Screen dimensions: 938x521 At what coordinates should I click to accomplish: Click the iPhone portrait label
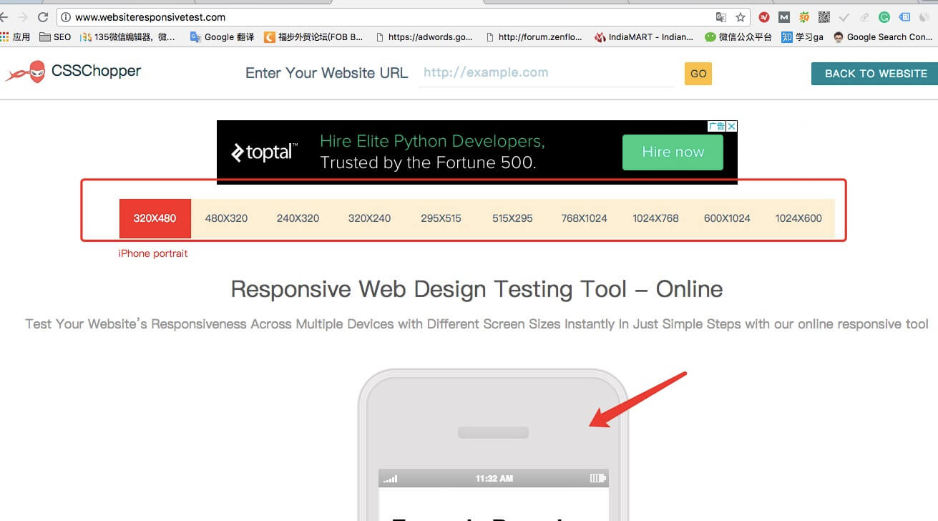point(153,253)
